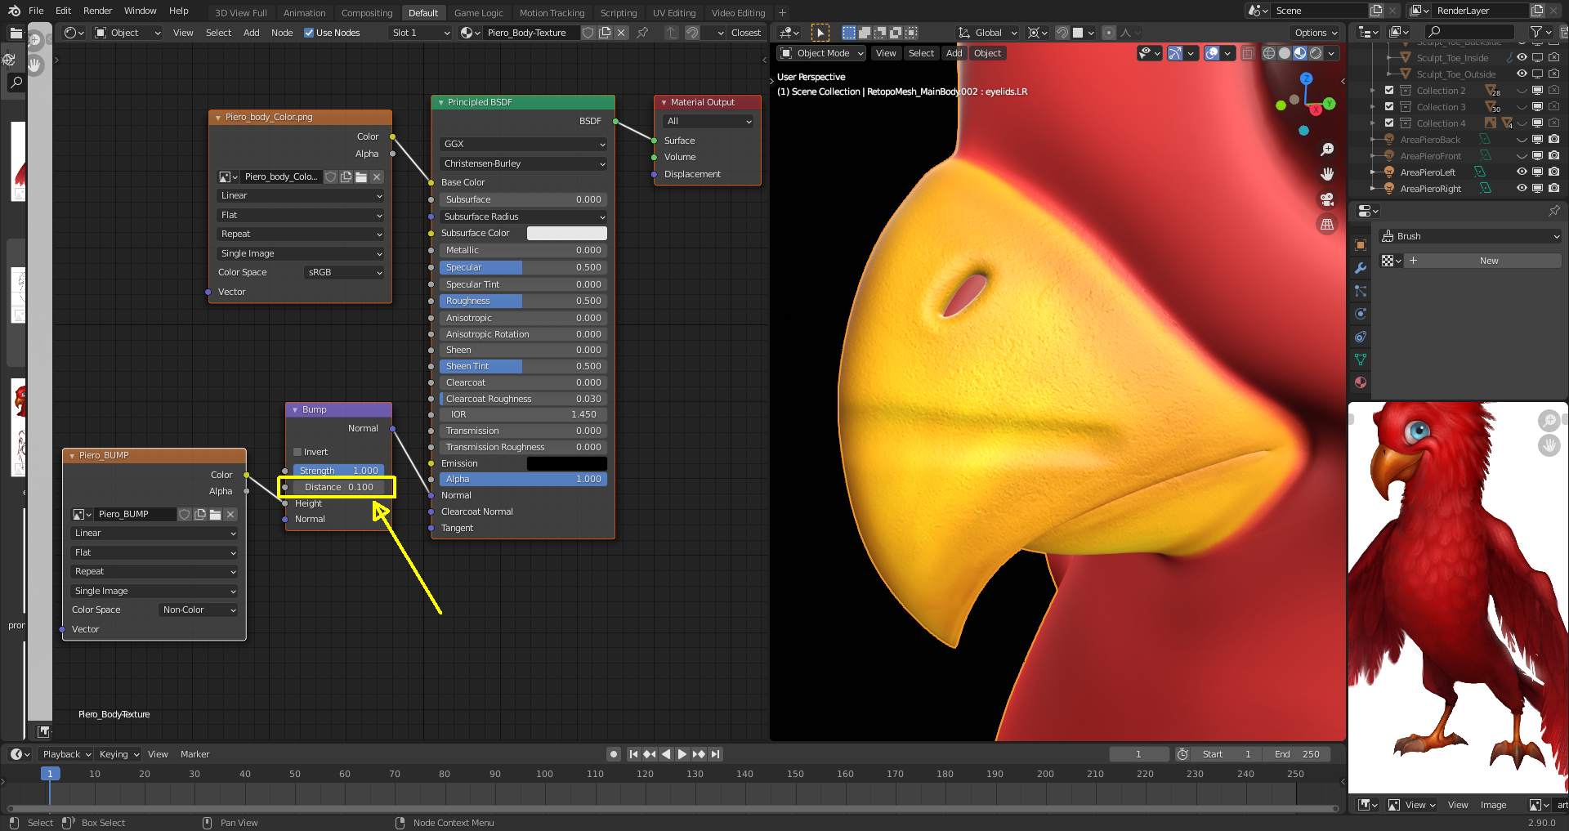Open Material Properties in the properties editor
Viewport: 1569px width, 831px height.
pyautogui.click(x=1360, y=382)
